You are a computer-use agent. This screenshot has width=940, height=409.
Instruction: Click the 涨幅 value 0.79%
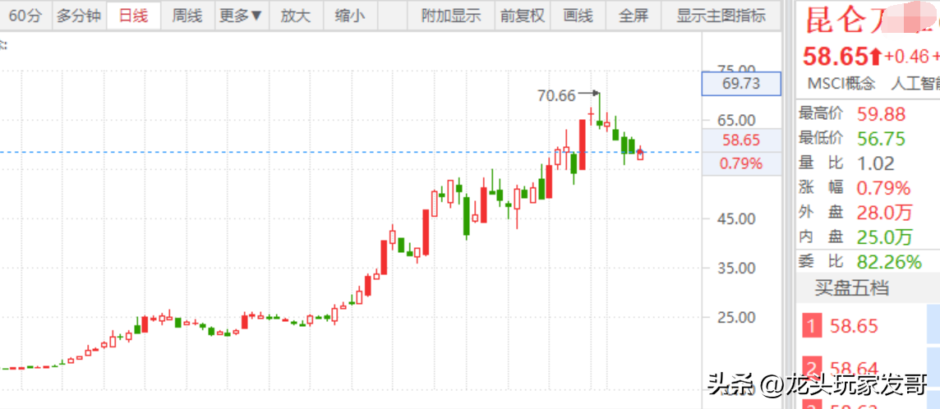pos(883,188)
